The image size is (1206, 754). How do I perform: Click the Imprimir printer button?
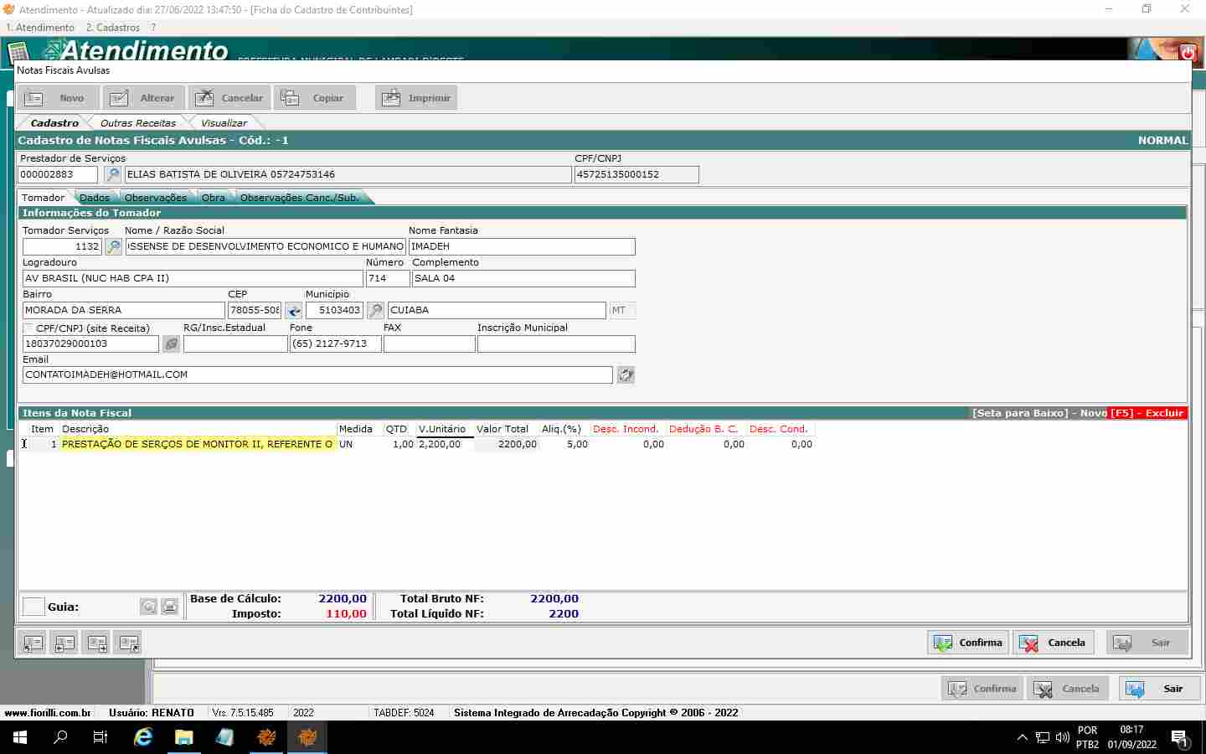click(416, 98)
